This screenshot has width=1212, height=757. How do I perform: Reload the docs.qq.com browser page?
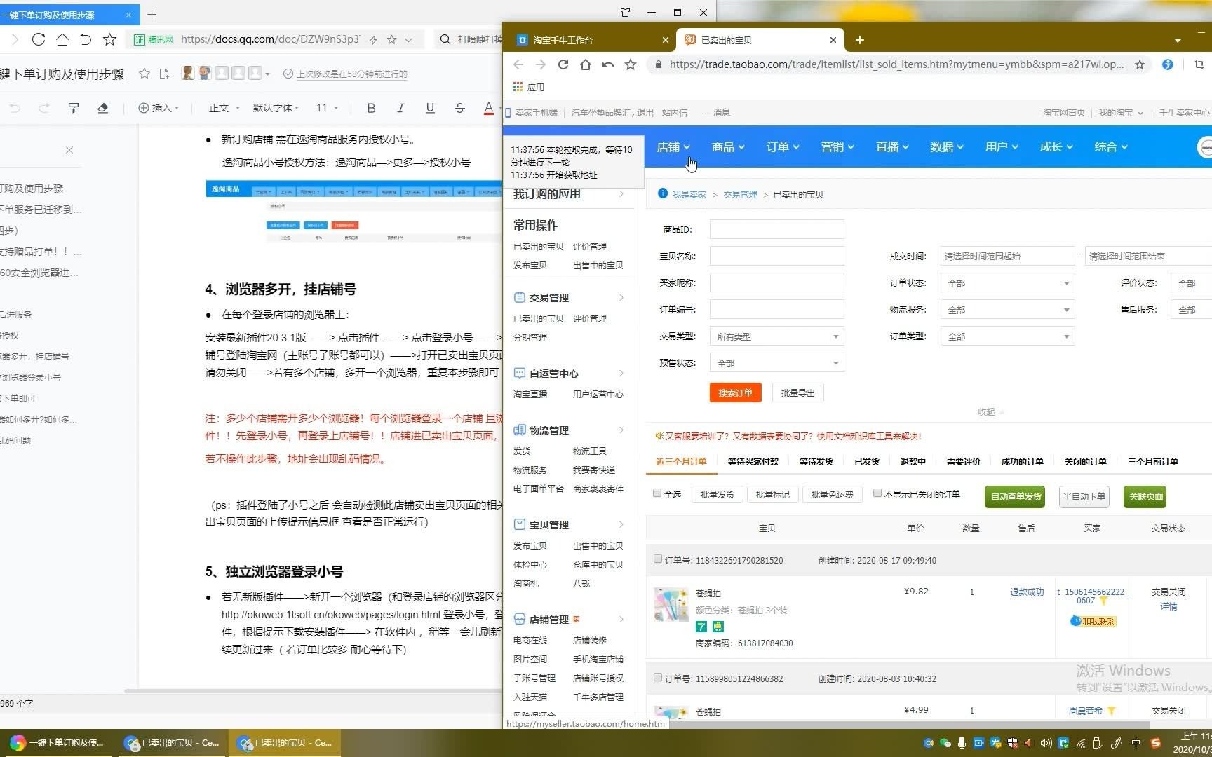click(x=39, y=39)
